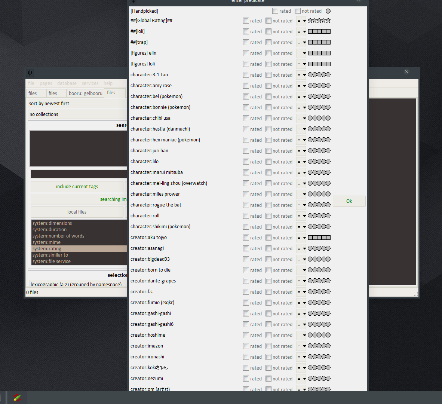442x404 pixels.
Task: Confirm the predicate with Ok button
Action: (x=349, y=201)
